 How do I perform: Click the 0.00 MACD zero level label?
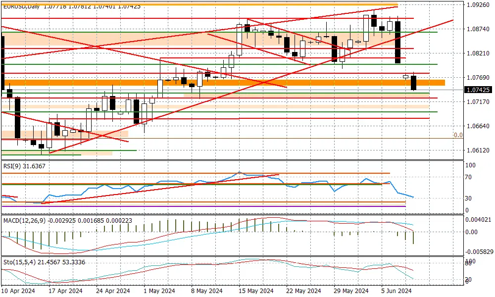[472, 232]
